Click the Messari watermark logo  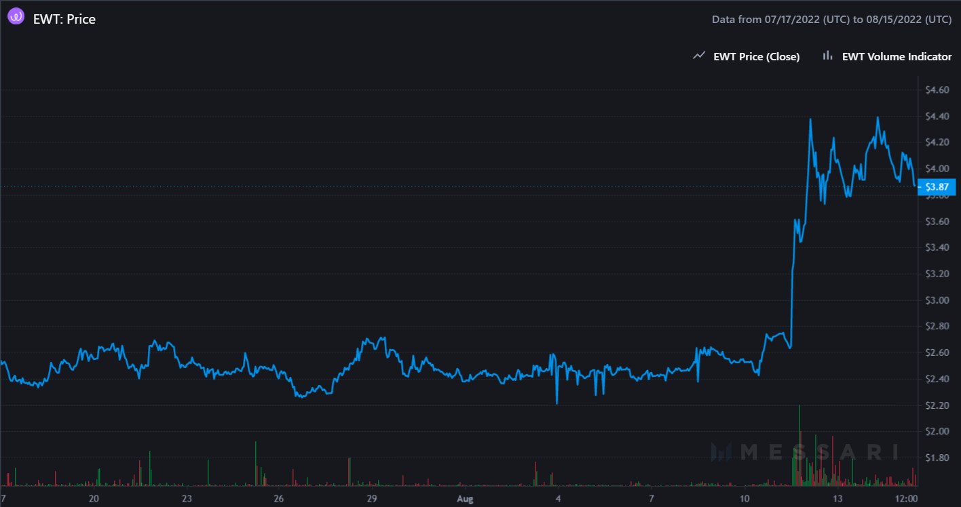pos(804,452)
